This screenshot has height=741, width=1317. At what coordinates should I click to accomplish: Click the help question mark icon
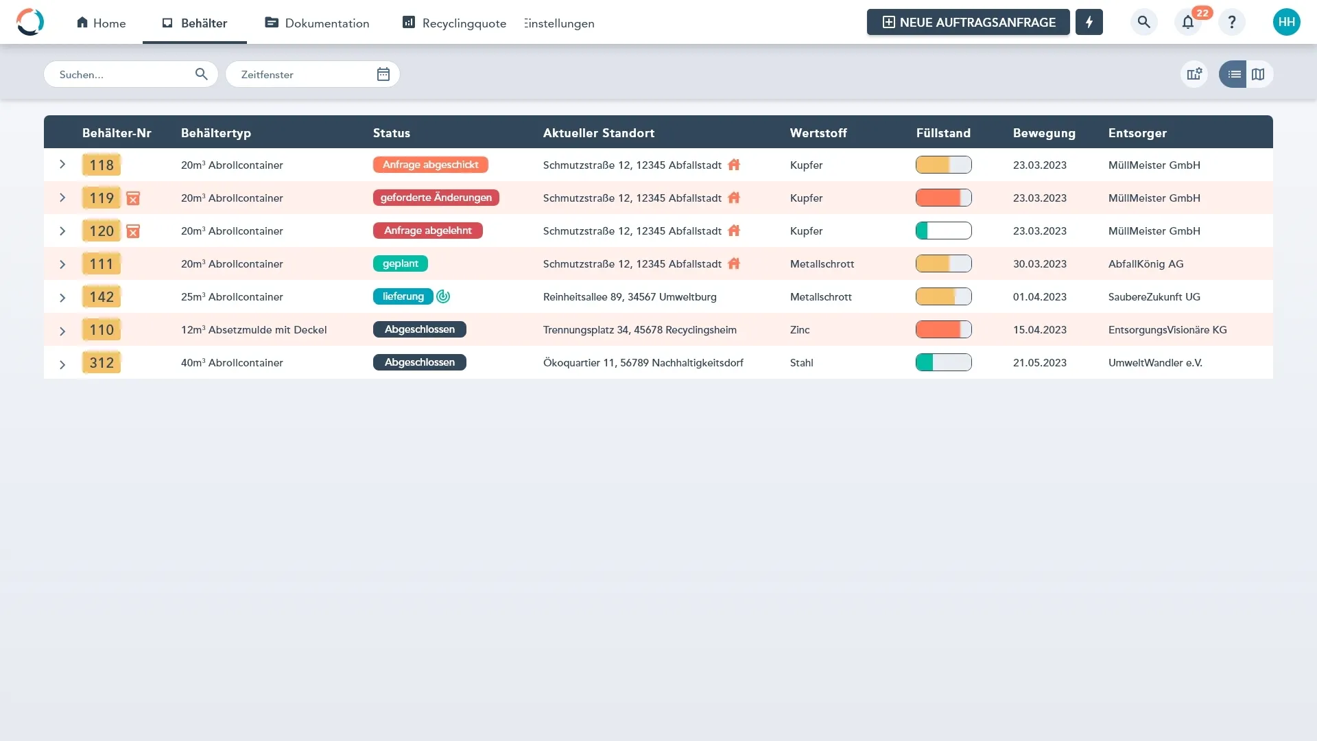(1232, 22)
